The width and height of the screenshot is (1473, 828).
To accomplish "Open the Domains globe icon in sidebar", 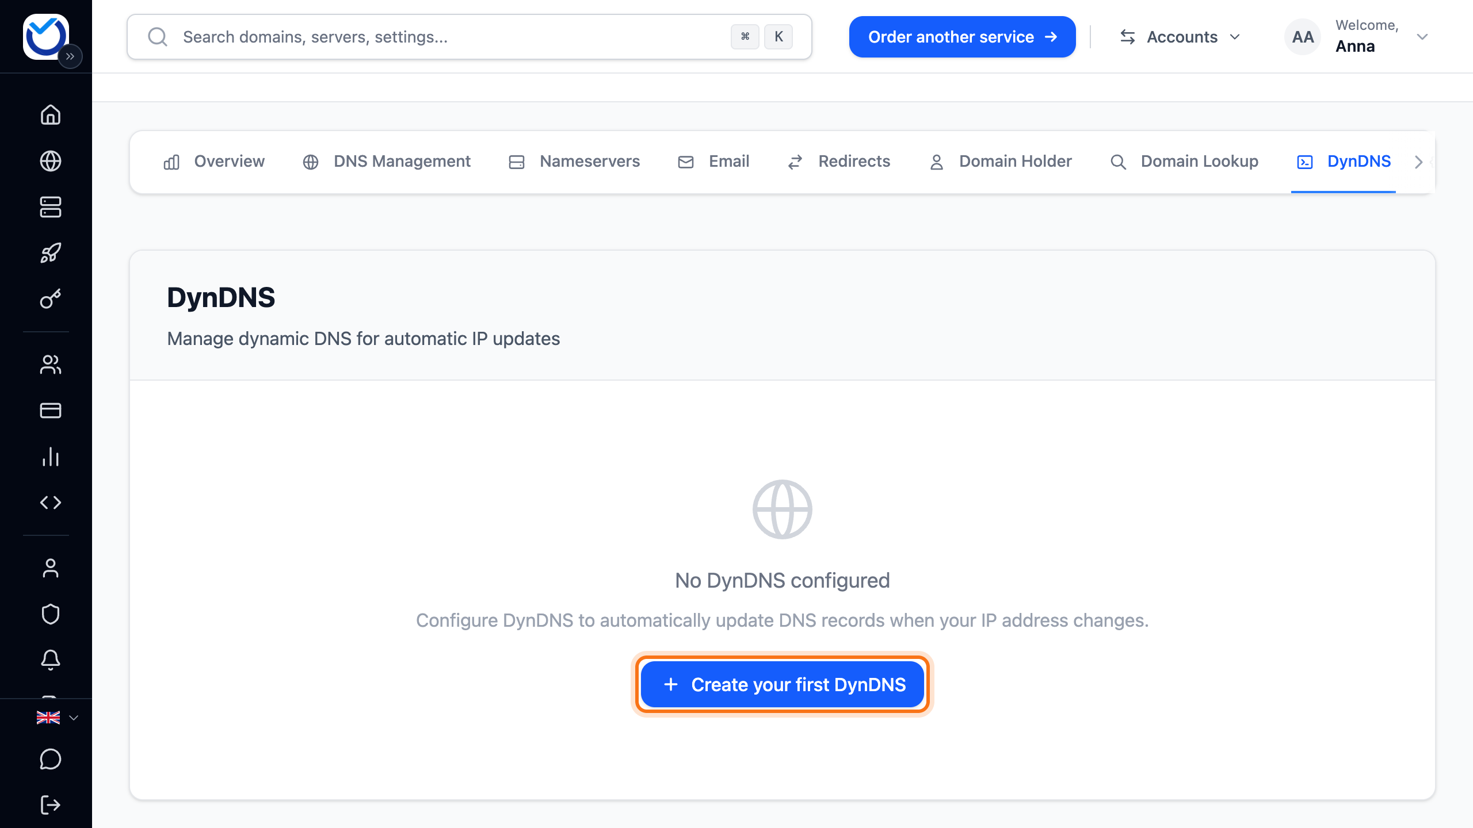I will tap(51, 161).
